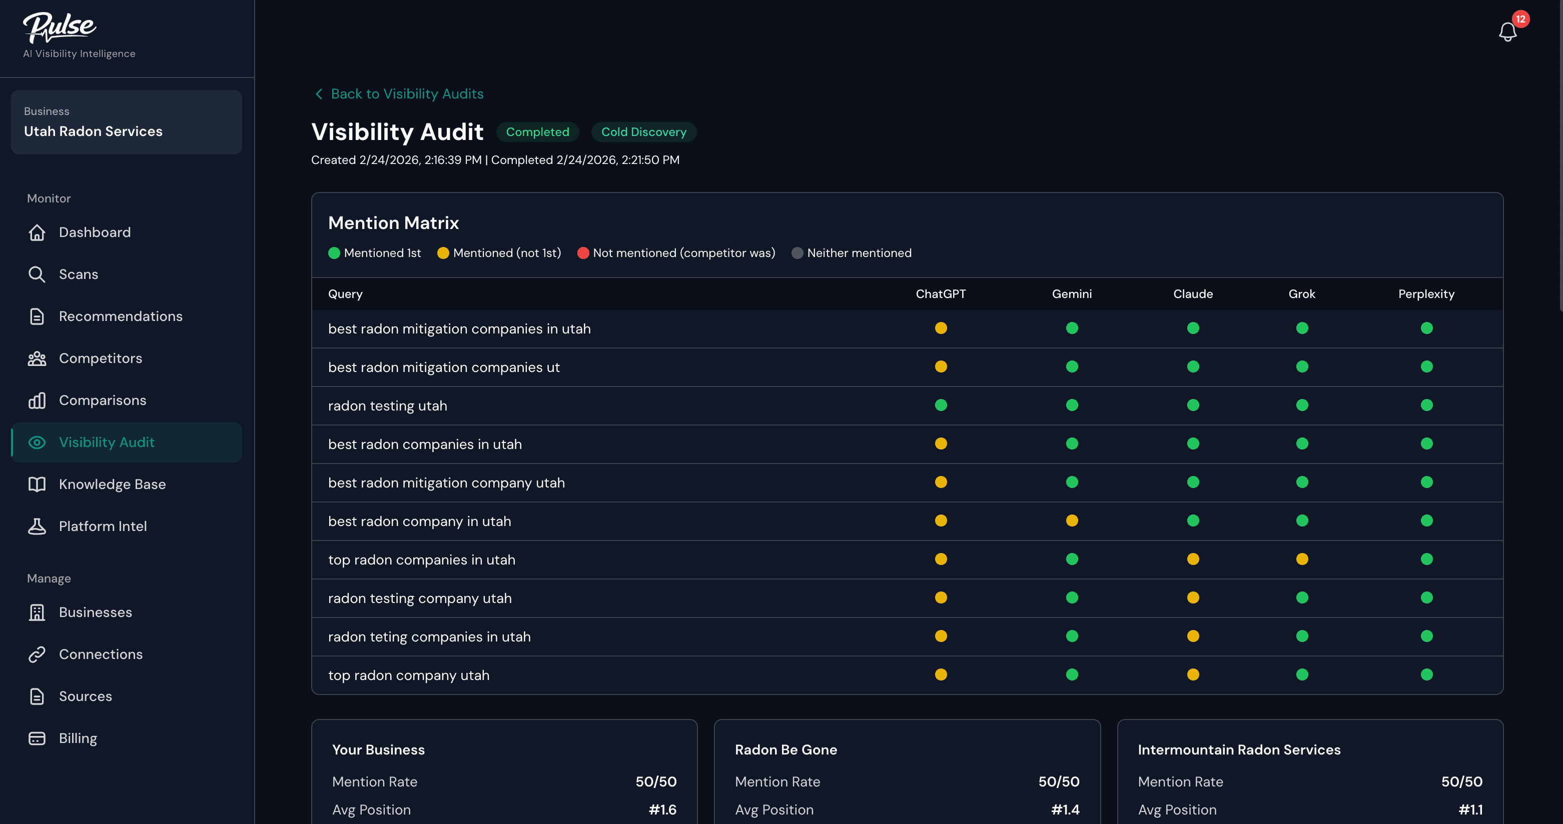Click the ChatGPT dot for radon testing utah

coord(941,405)
